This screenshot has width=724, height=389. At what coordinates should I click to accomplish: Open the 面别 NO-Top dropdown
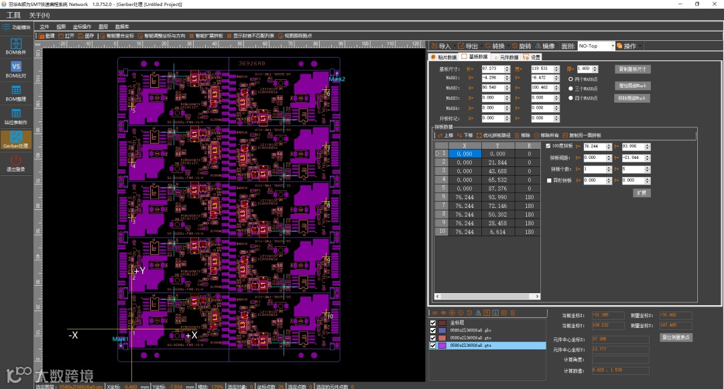click(x=596, y=46)
